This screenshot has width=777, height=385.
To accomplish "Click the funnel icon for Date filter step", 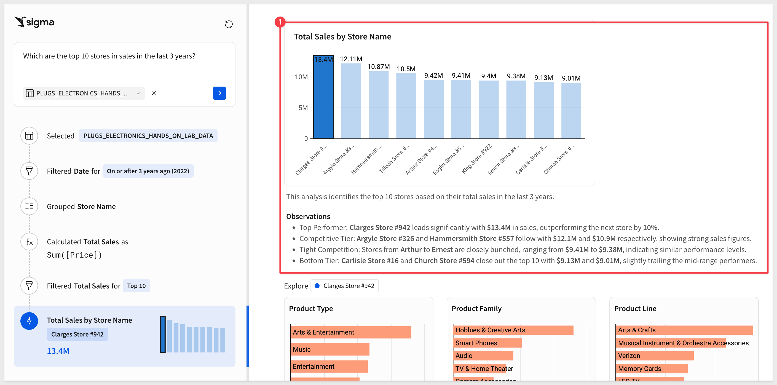I will (29, 171).
